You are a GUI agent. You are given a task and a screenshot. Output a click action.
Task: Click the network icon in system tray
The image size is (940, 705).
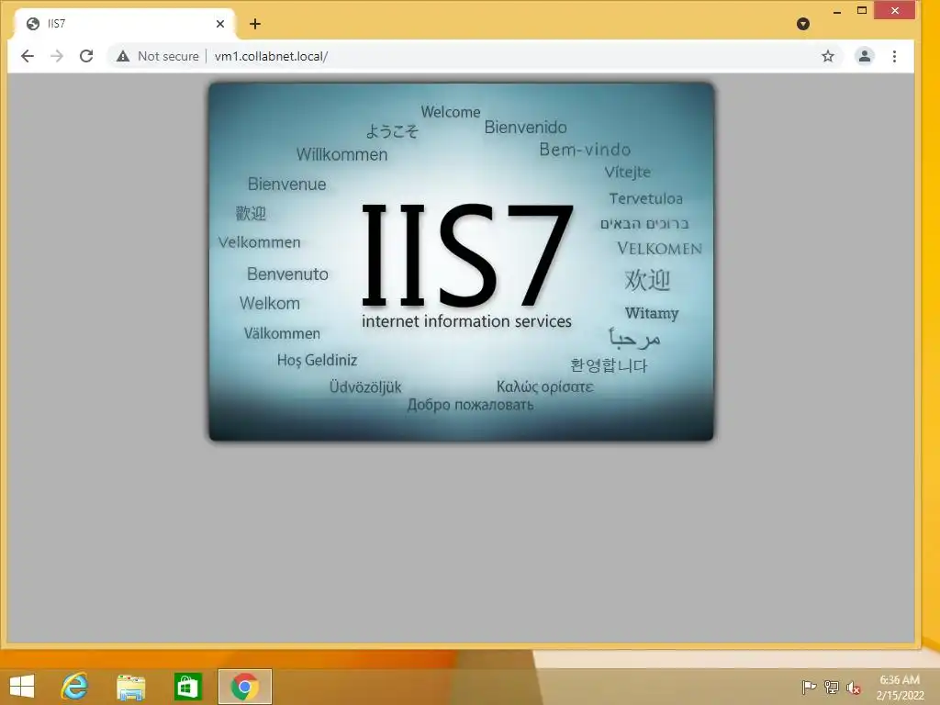point(832,687)
